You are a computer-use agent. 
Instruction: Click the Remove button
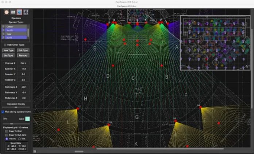23,56
